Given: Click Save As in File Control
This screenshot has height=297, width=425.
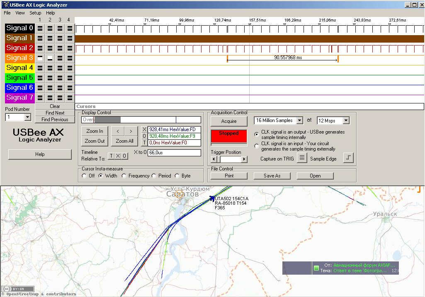Looking at the screenshot, I should tap(272, 176).
